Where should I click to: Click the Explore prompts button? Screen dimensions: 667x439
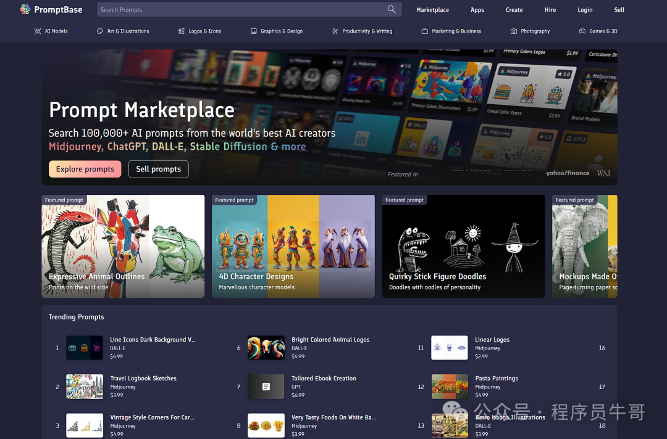click(85, 169)
